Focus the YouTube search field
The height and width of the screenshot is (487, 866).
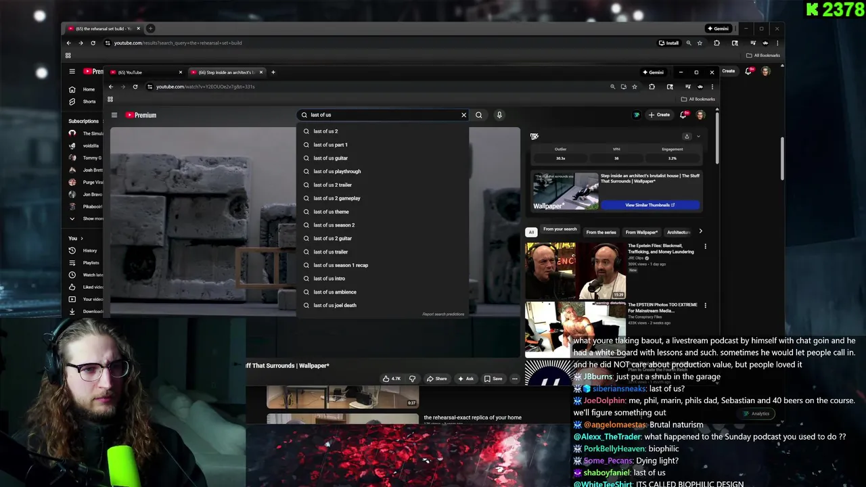point(382,115)
